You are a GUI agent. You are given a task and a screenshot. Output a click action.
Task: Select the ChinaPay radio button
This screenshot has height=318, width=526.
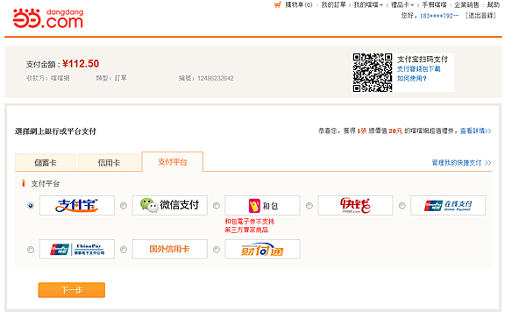31,250
